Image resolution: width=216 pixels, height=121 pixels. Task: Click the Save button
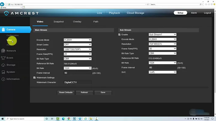[x=103, y=93]
